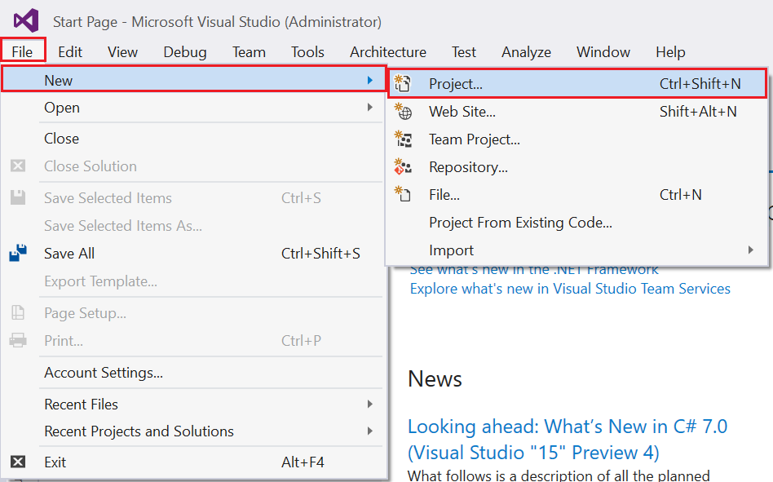Select New in the File menu
Screen dimensions: 773x482
coord(194,79)
